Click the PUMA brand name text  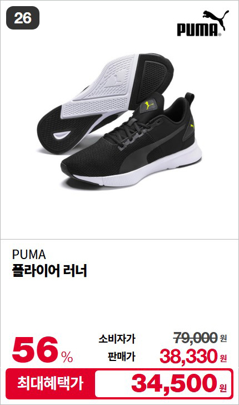(x=29, y=255)
